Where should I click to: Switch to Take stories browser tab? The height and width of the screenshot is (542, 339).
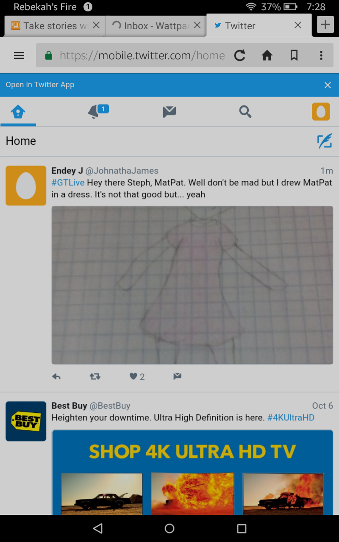(x=55, y=26)
